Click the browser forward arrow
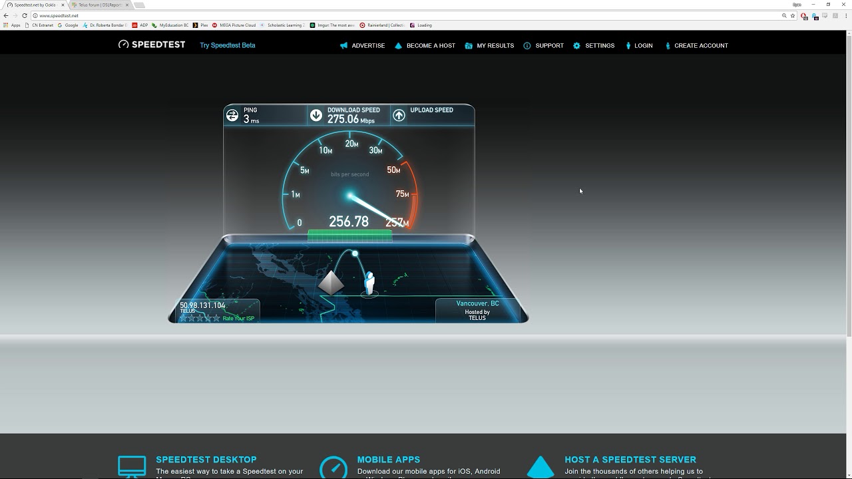Viewport: 852px width, 479px height. [x=15, y=15]
